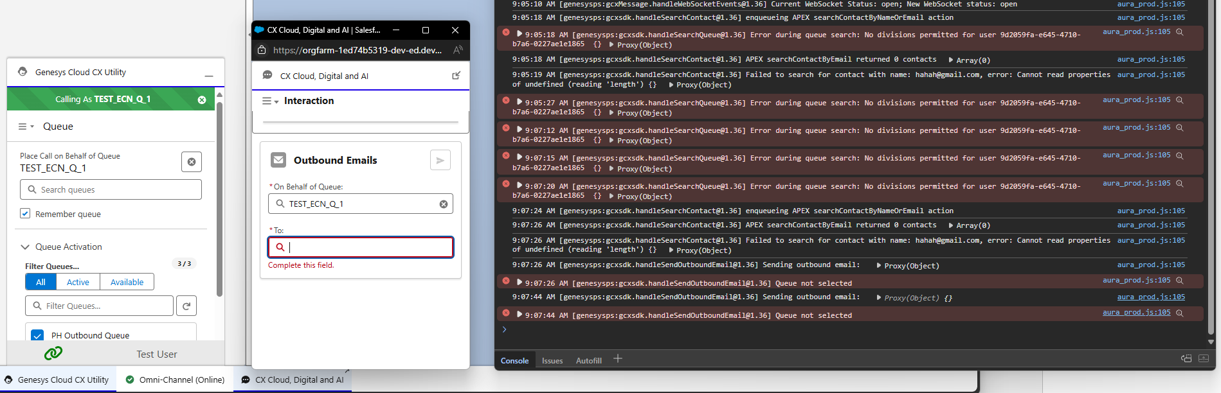Click the search icon on 9:05:18 error row

pos(1180,32)
